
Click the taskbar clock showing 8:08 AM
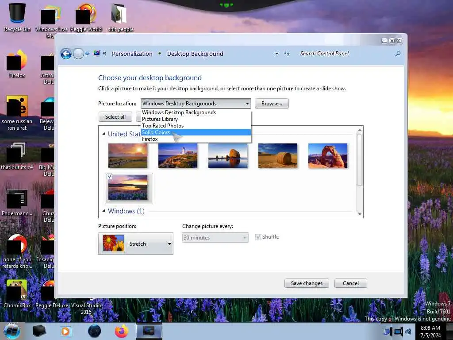click(430, 332)
